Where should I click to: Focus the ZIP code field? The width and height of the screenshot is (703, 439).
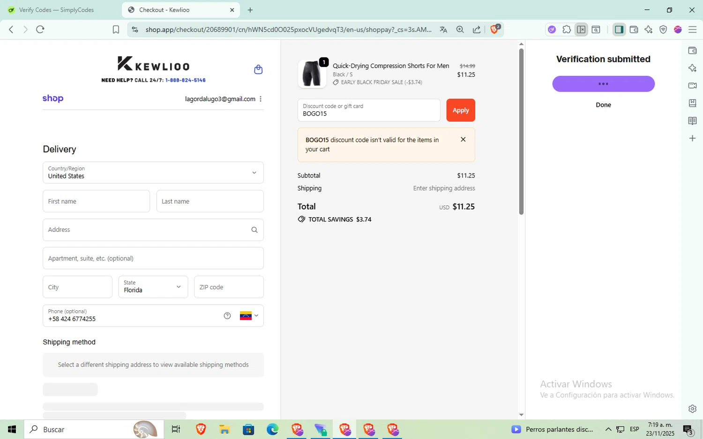point(229,287)
